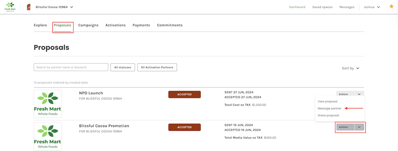This screenshot has width=398, height=151.
Task: Open the Activations tab
Action: pyautogui.click(x=115, y=25)
